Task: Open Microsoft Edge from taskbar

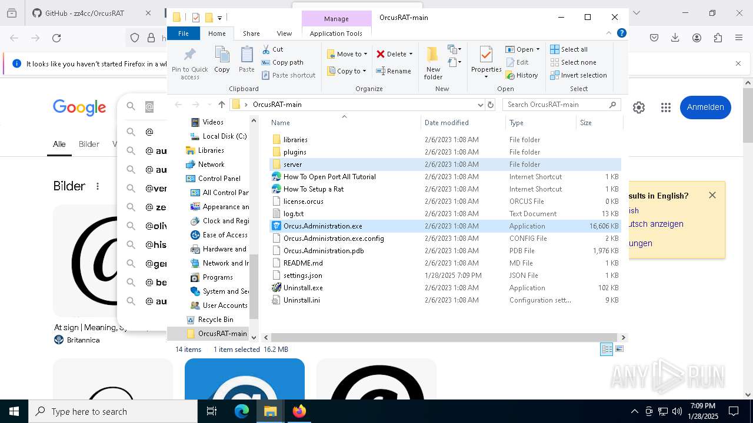Action: 242,411
